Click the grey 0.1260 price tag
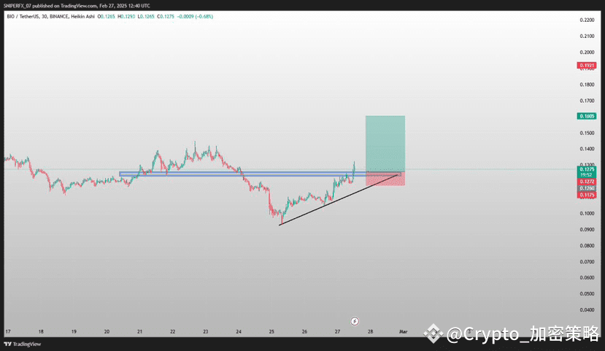605x351 pixels. (587, 188)
